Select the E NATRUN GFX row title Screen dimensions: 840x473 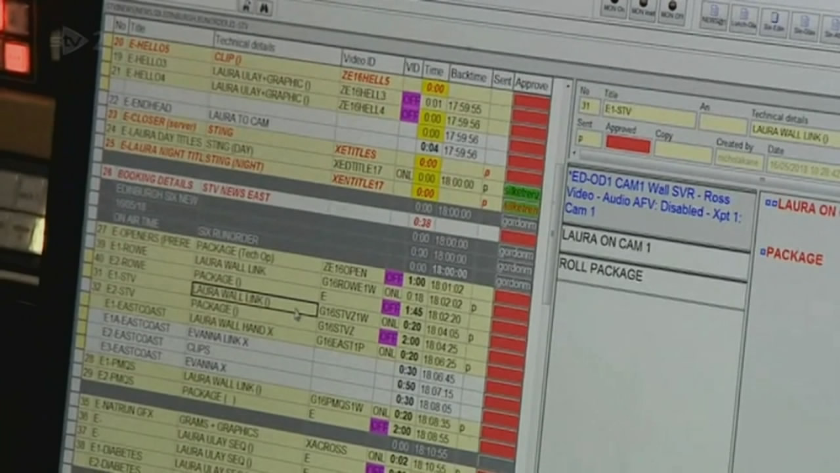pyautogui.click(x=123, y=407)
